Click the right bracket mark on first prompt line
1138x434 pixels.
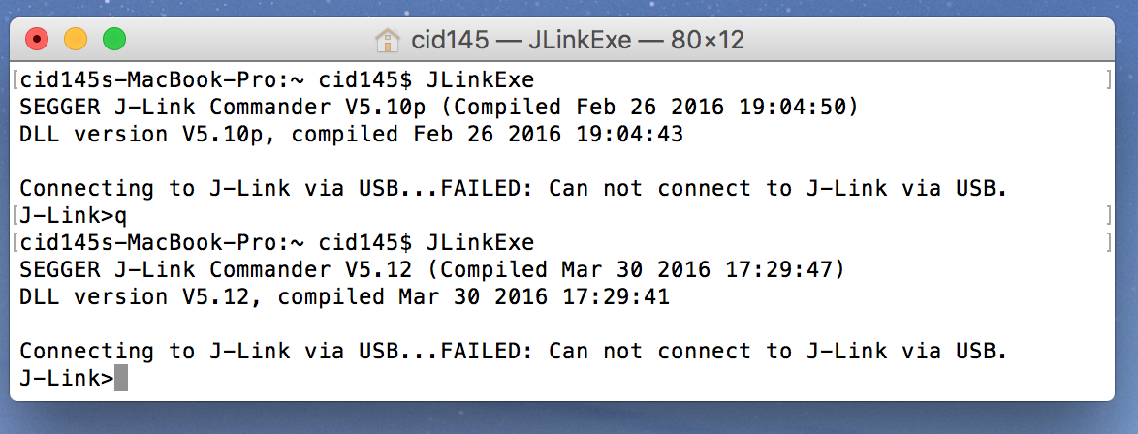1109,79
